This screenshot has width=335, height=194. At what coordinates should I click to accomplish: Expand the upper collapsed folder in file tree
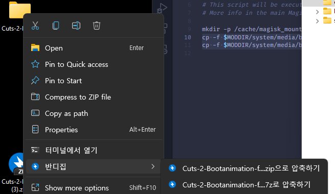click(x=317, y=12)
